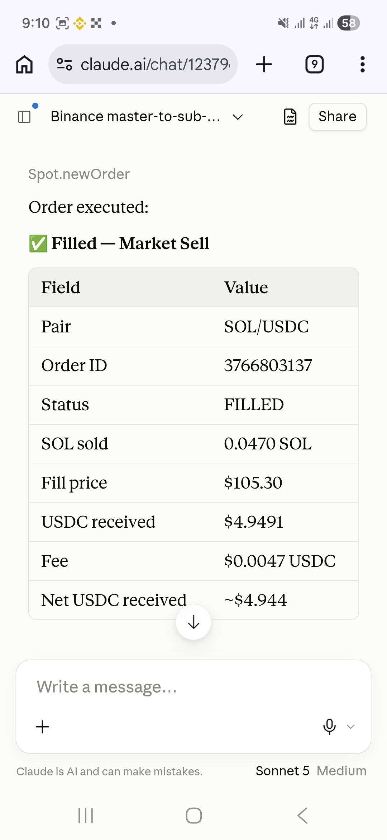
Task: Open the Sonnet 5 model selector
Action: point(282,771)
